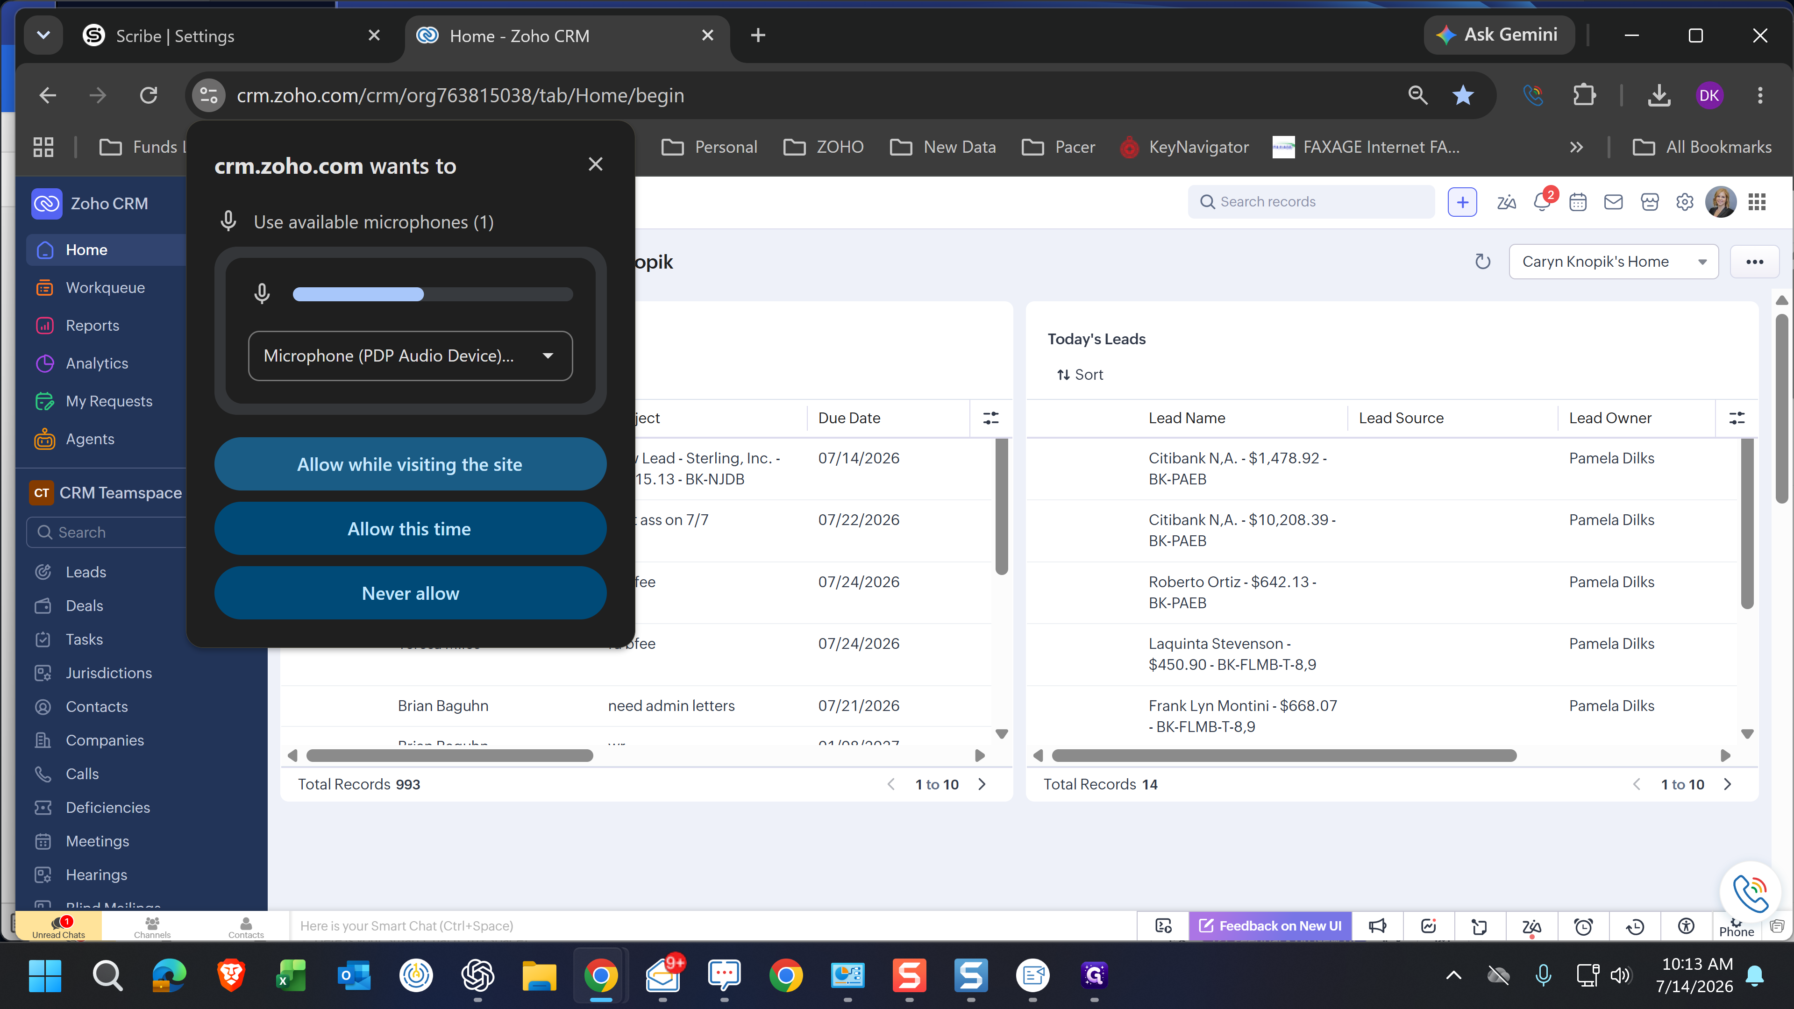This screenshot has width=1794, height=1009.
Task: Open column settings for the tasks table
Action: (x=990, y=418)
